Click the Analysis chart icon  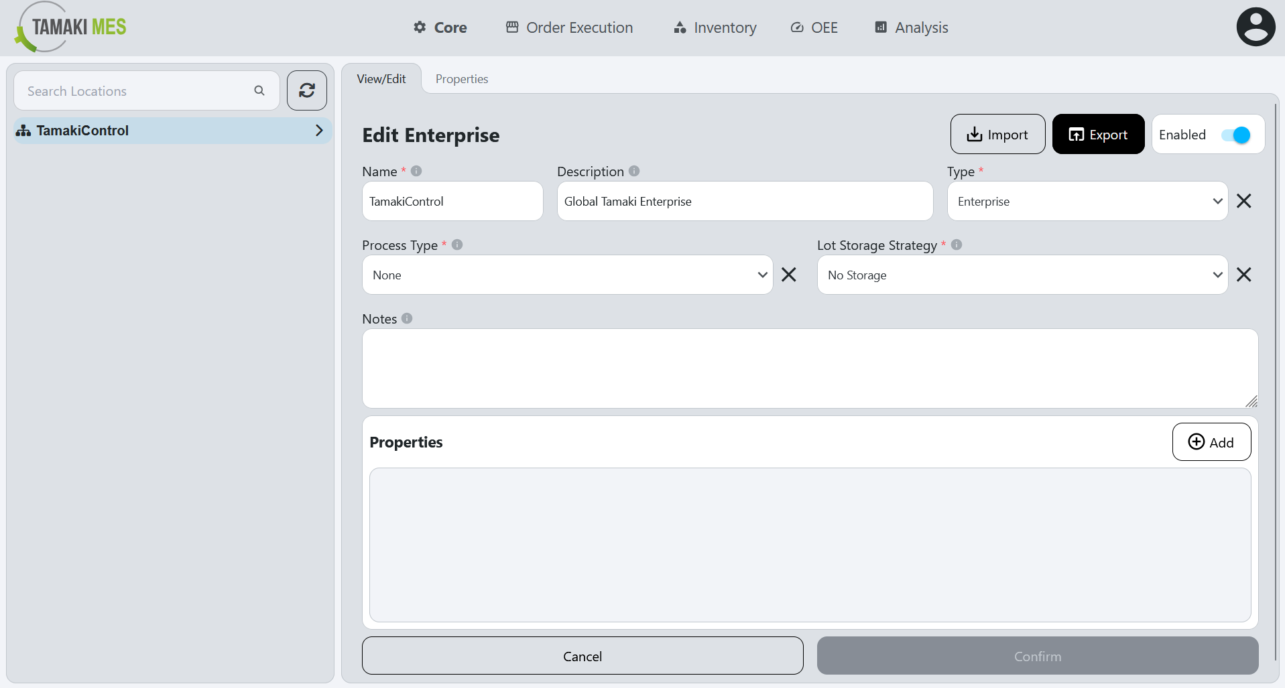tap(879, 27)
